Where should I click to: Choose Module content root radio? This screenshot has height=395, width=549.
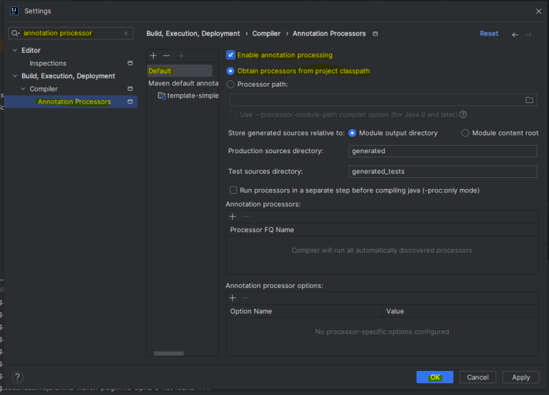coord(465,133)
